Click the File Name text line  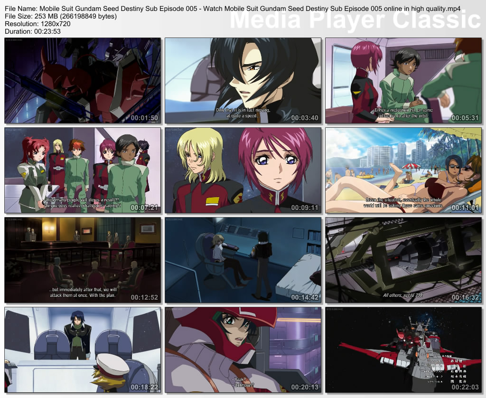pyautogui.click(x=233, y=9)
